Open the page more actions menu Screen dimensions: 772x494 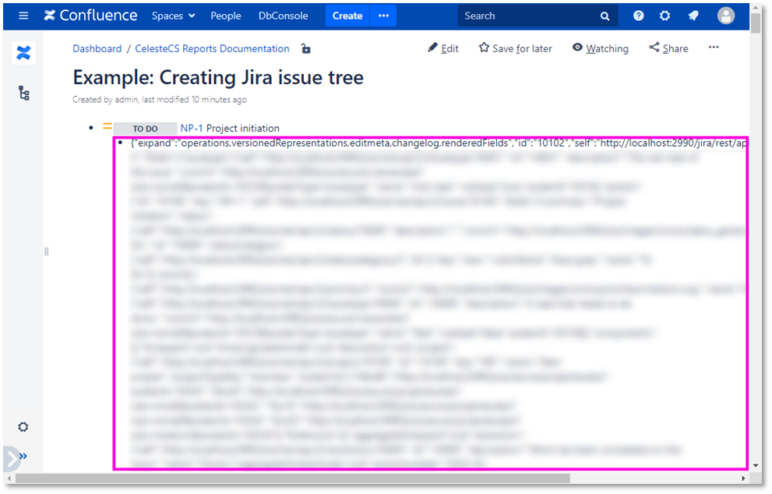(x=714, y=48)
